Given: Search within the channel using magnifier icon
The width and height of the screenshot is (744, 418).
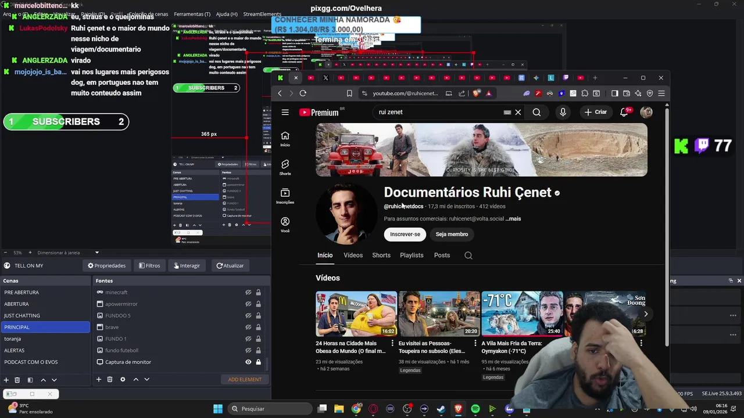Looking at the screenshot, I should coord(468,255).
